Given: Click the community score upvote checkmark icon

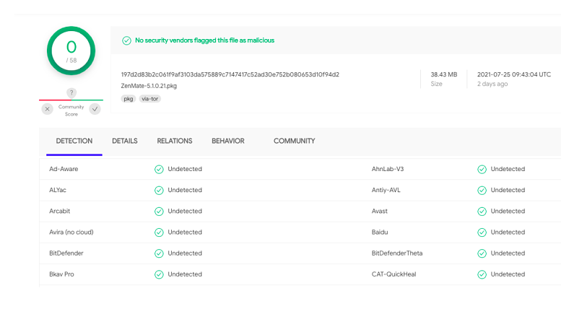Looking at the screenshot, I should (95, 109).
